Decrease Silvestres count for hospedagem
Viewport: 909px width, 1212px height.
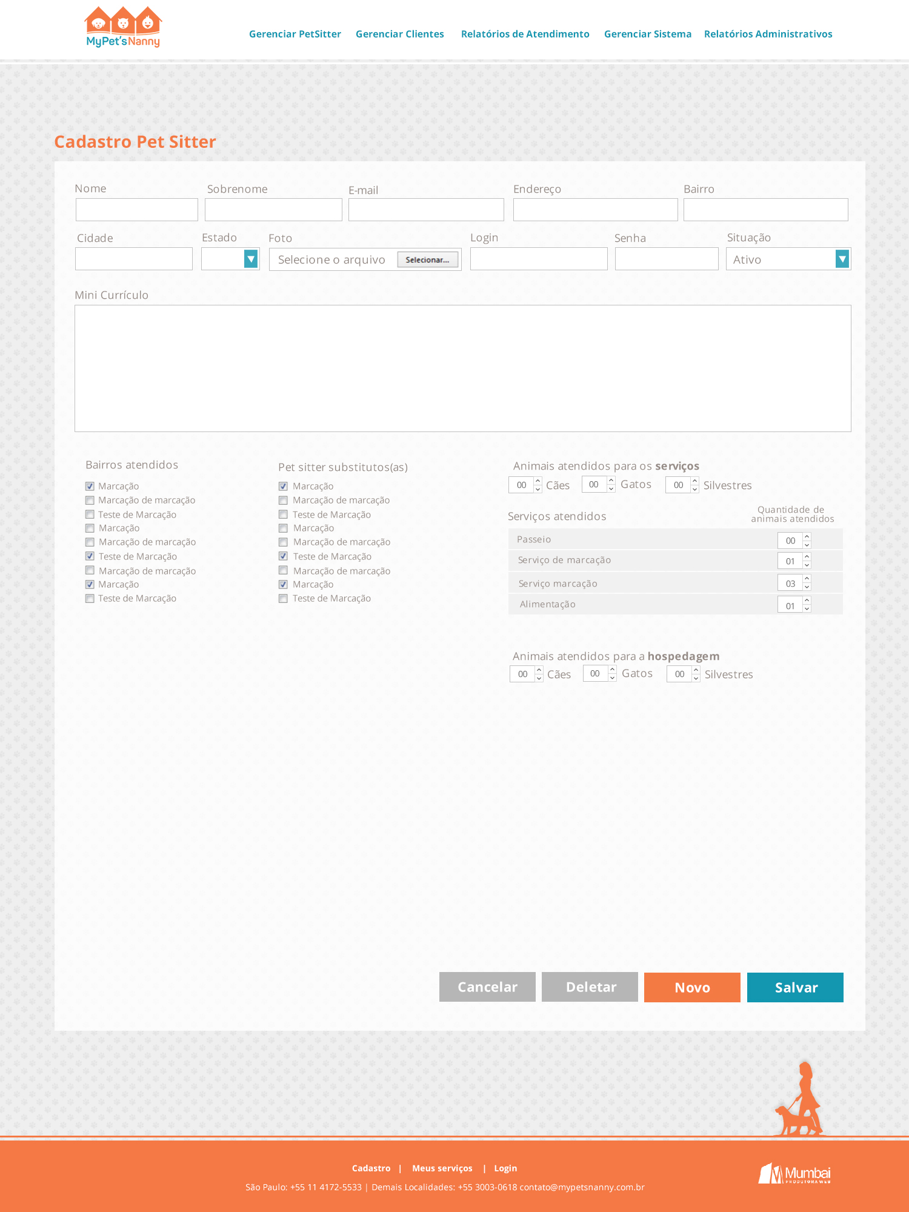tap(696, 678)
